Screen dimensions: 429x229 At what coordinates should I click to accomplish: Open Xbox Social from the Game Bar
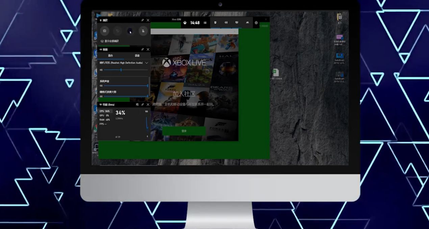pyautogui.click(x=248, y=23)
